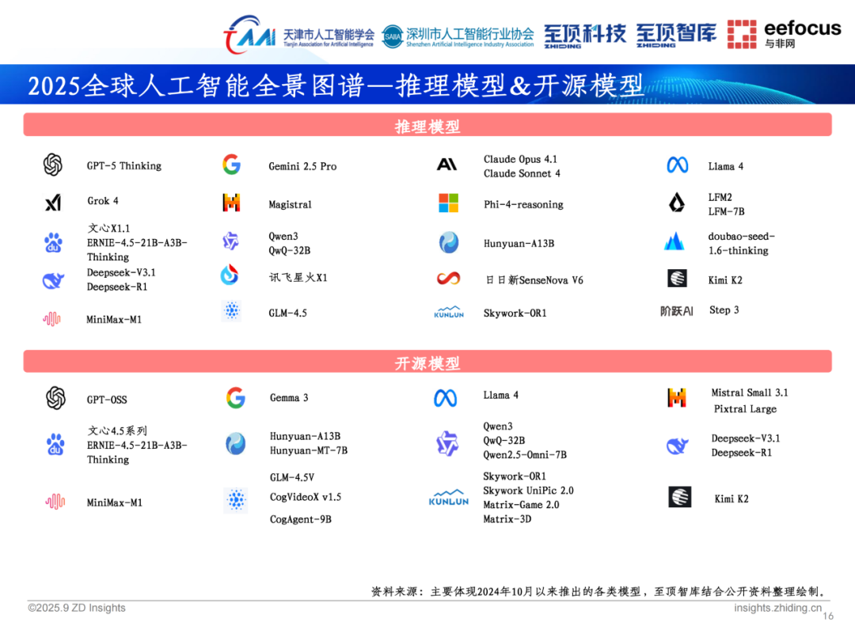Select the Meta infinity logo in the 推理模型 section
The height and width of the screenshot is (641, 855).
[x=677, y=165]
